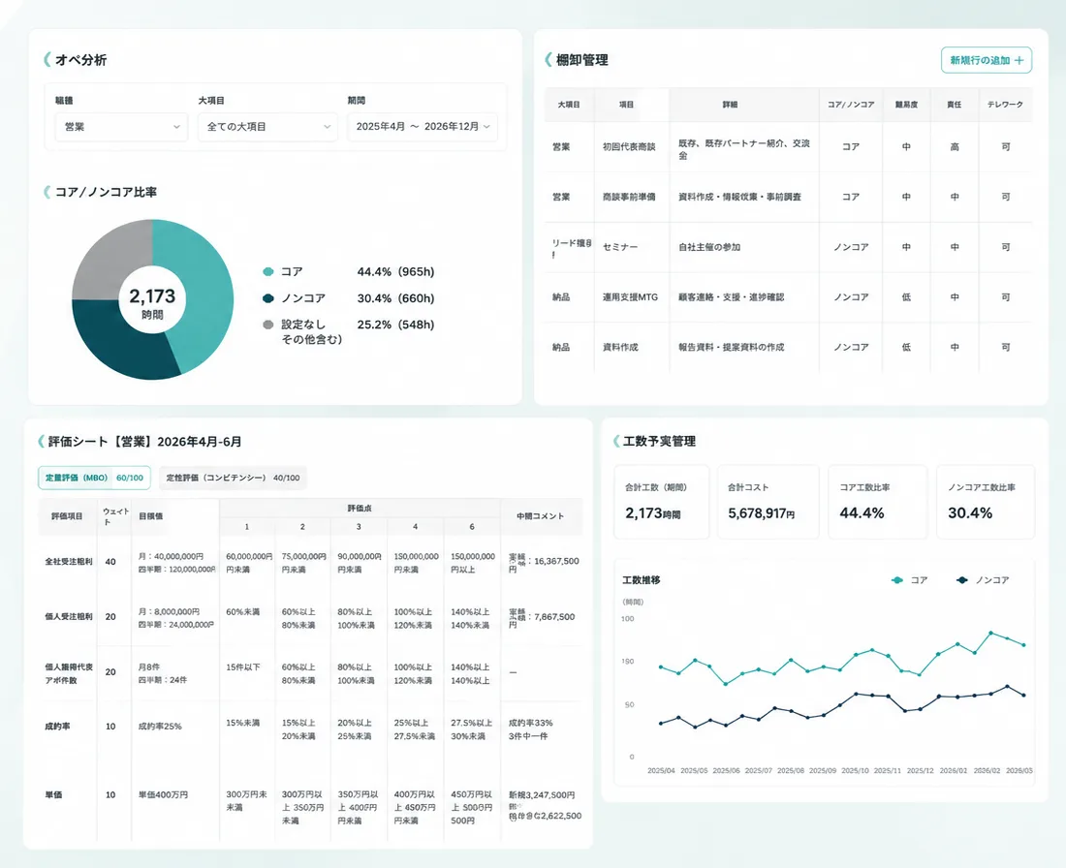
Task: Click the gray 設定なし legend dot
Action: 267,325
